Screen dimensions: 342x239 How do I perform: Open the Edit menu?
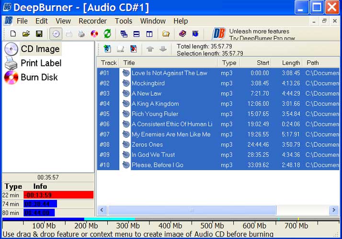coord(42,21)
